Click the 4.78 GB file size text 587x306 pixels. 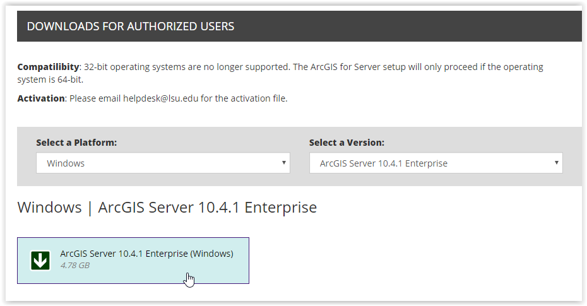pyautogui.click(x=75, y=265)
